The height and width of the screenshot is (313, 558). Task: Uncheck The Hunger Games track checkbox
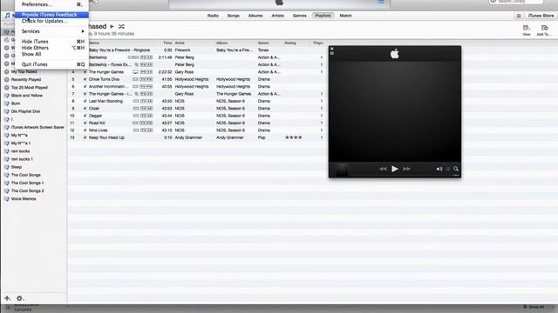[x=85, y=71]
